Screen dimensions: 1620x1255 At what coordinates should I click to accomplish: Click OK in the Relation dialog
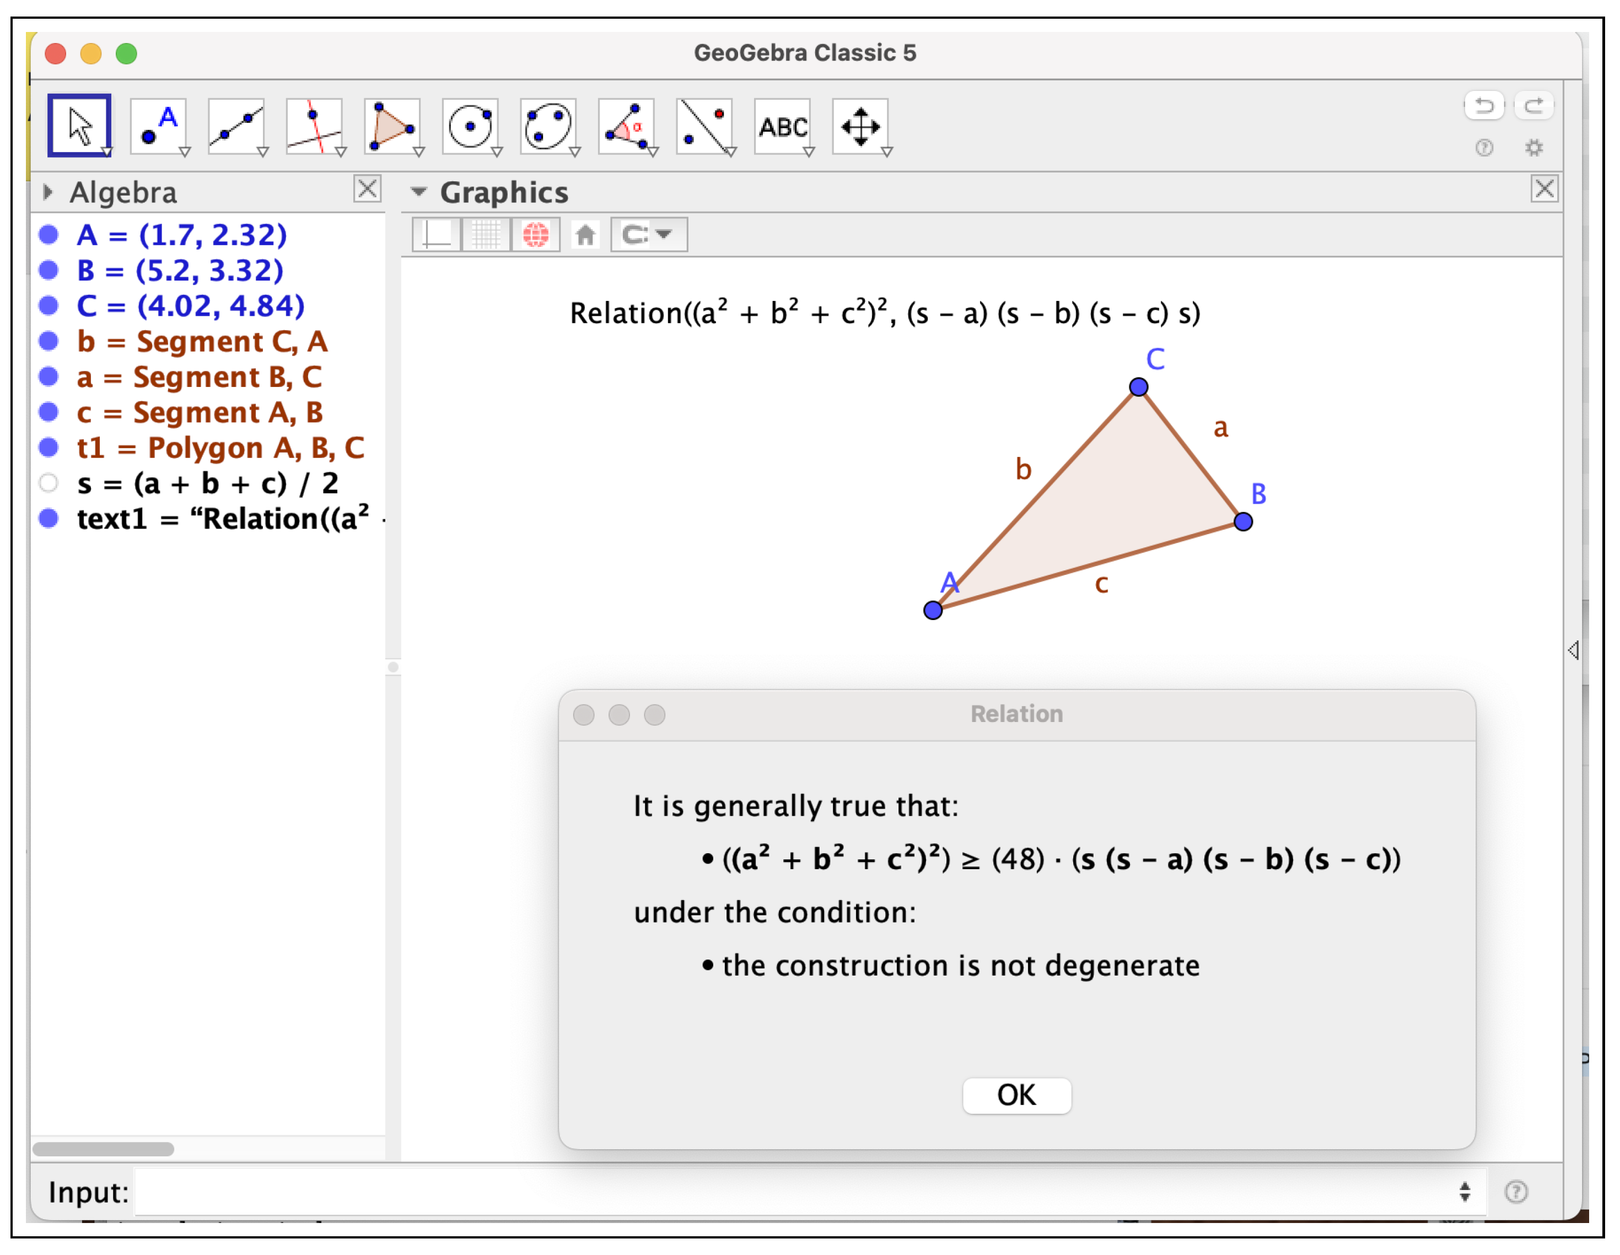[1017, 1096]
